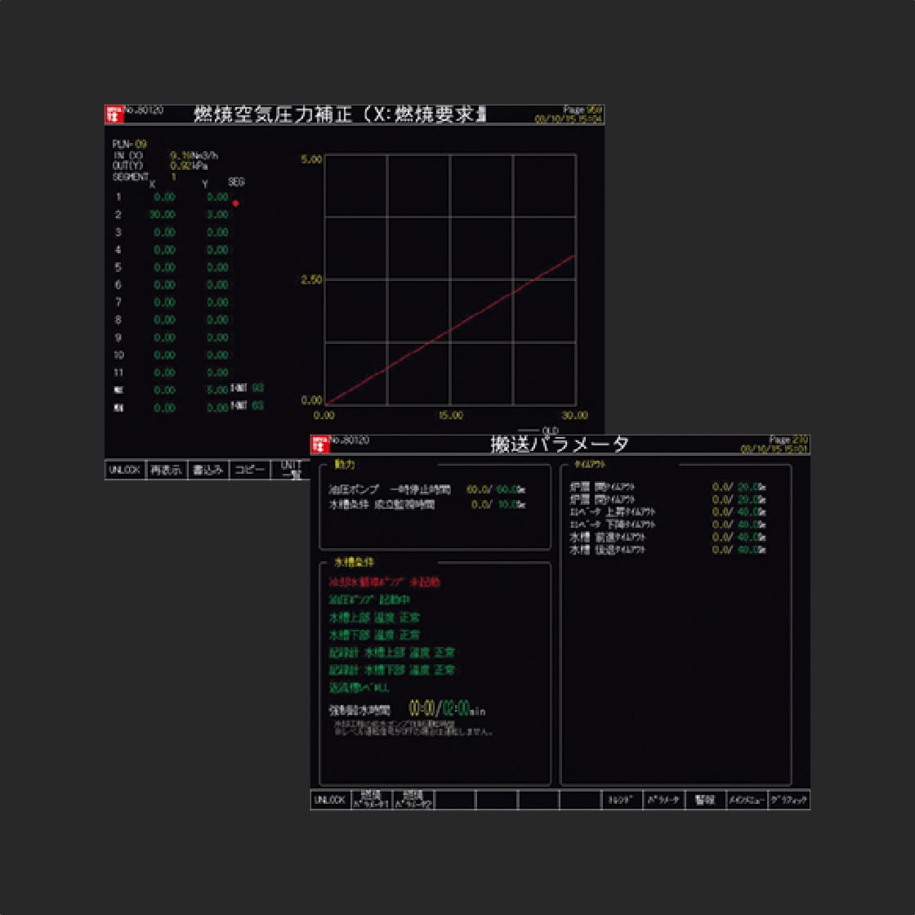Click the 水槽上部 温度 正常 status line

click(x=374, y=618)
